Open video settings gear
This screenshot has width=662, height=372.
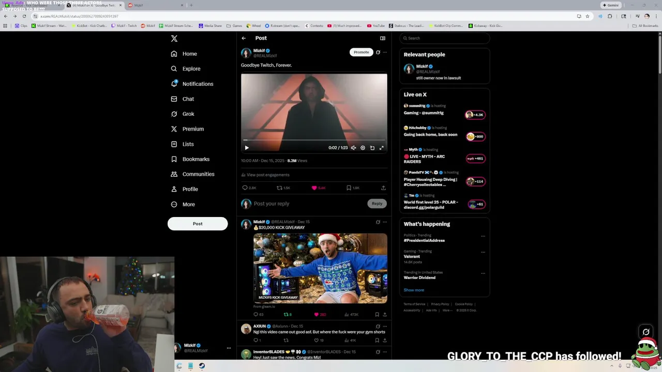pos(363,148)
